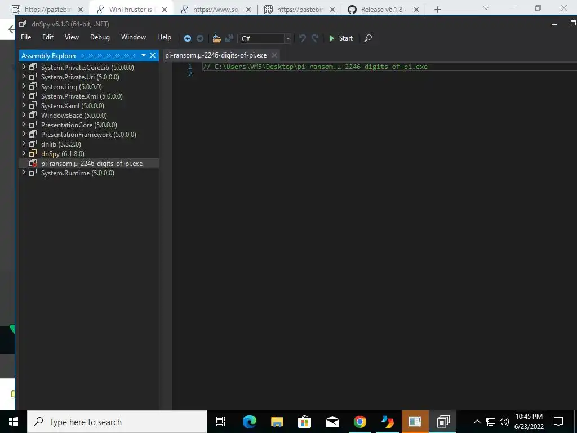Open the File menu
The width and height of the screenshot is (577, 433).
26,37
